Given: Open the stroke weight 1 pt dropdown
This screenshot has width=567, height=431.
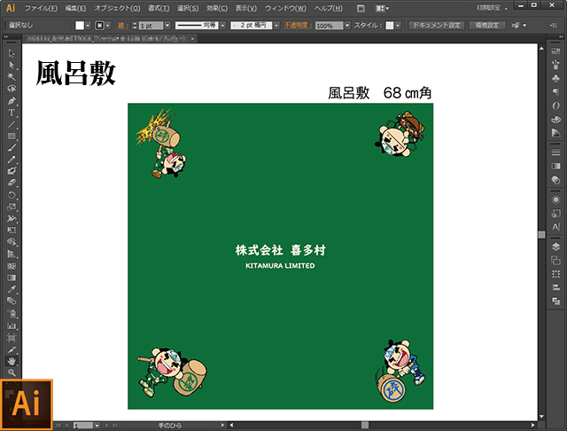Looking at the screenshot, I should (x=167, y=26).
